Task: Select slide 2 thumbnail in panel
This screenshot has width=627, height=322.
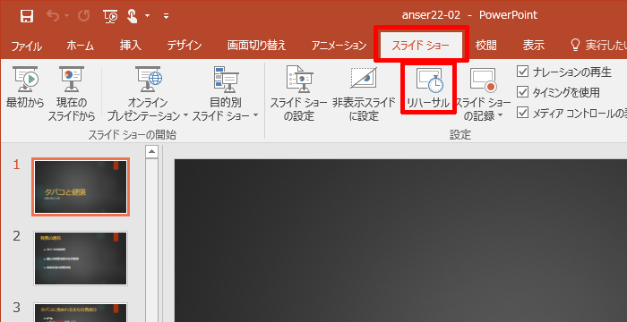Action: [81, 258]
